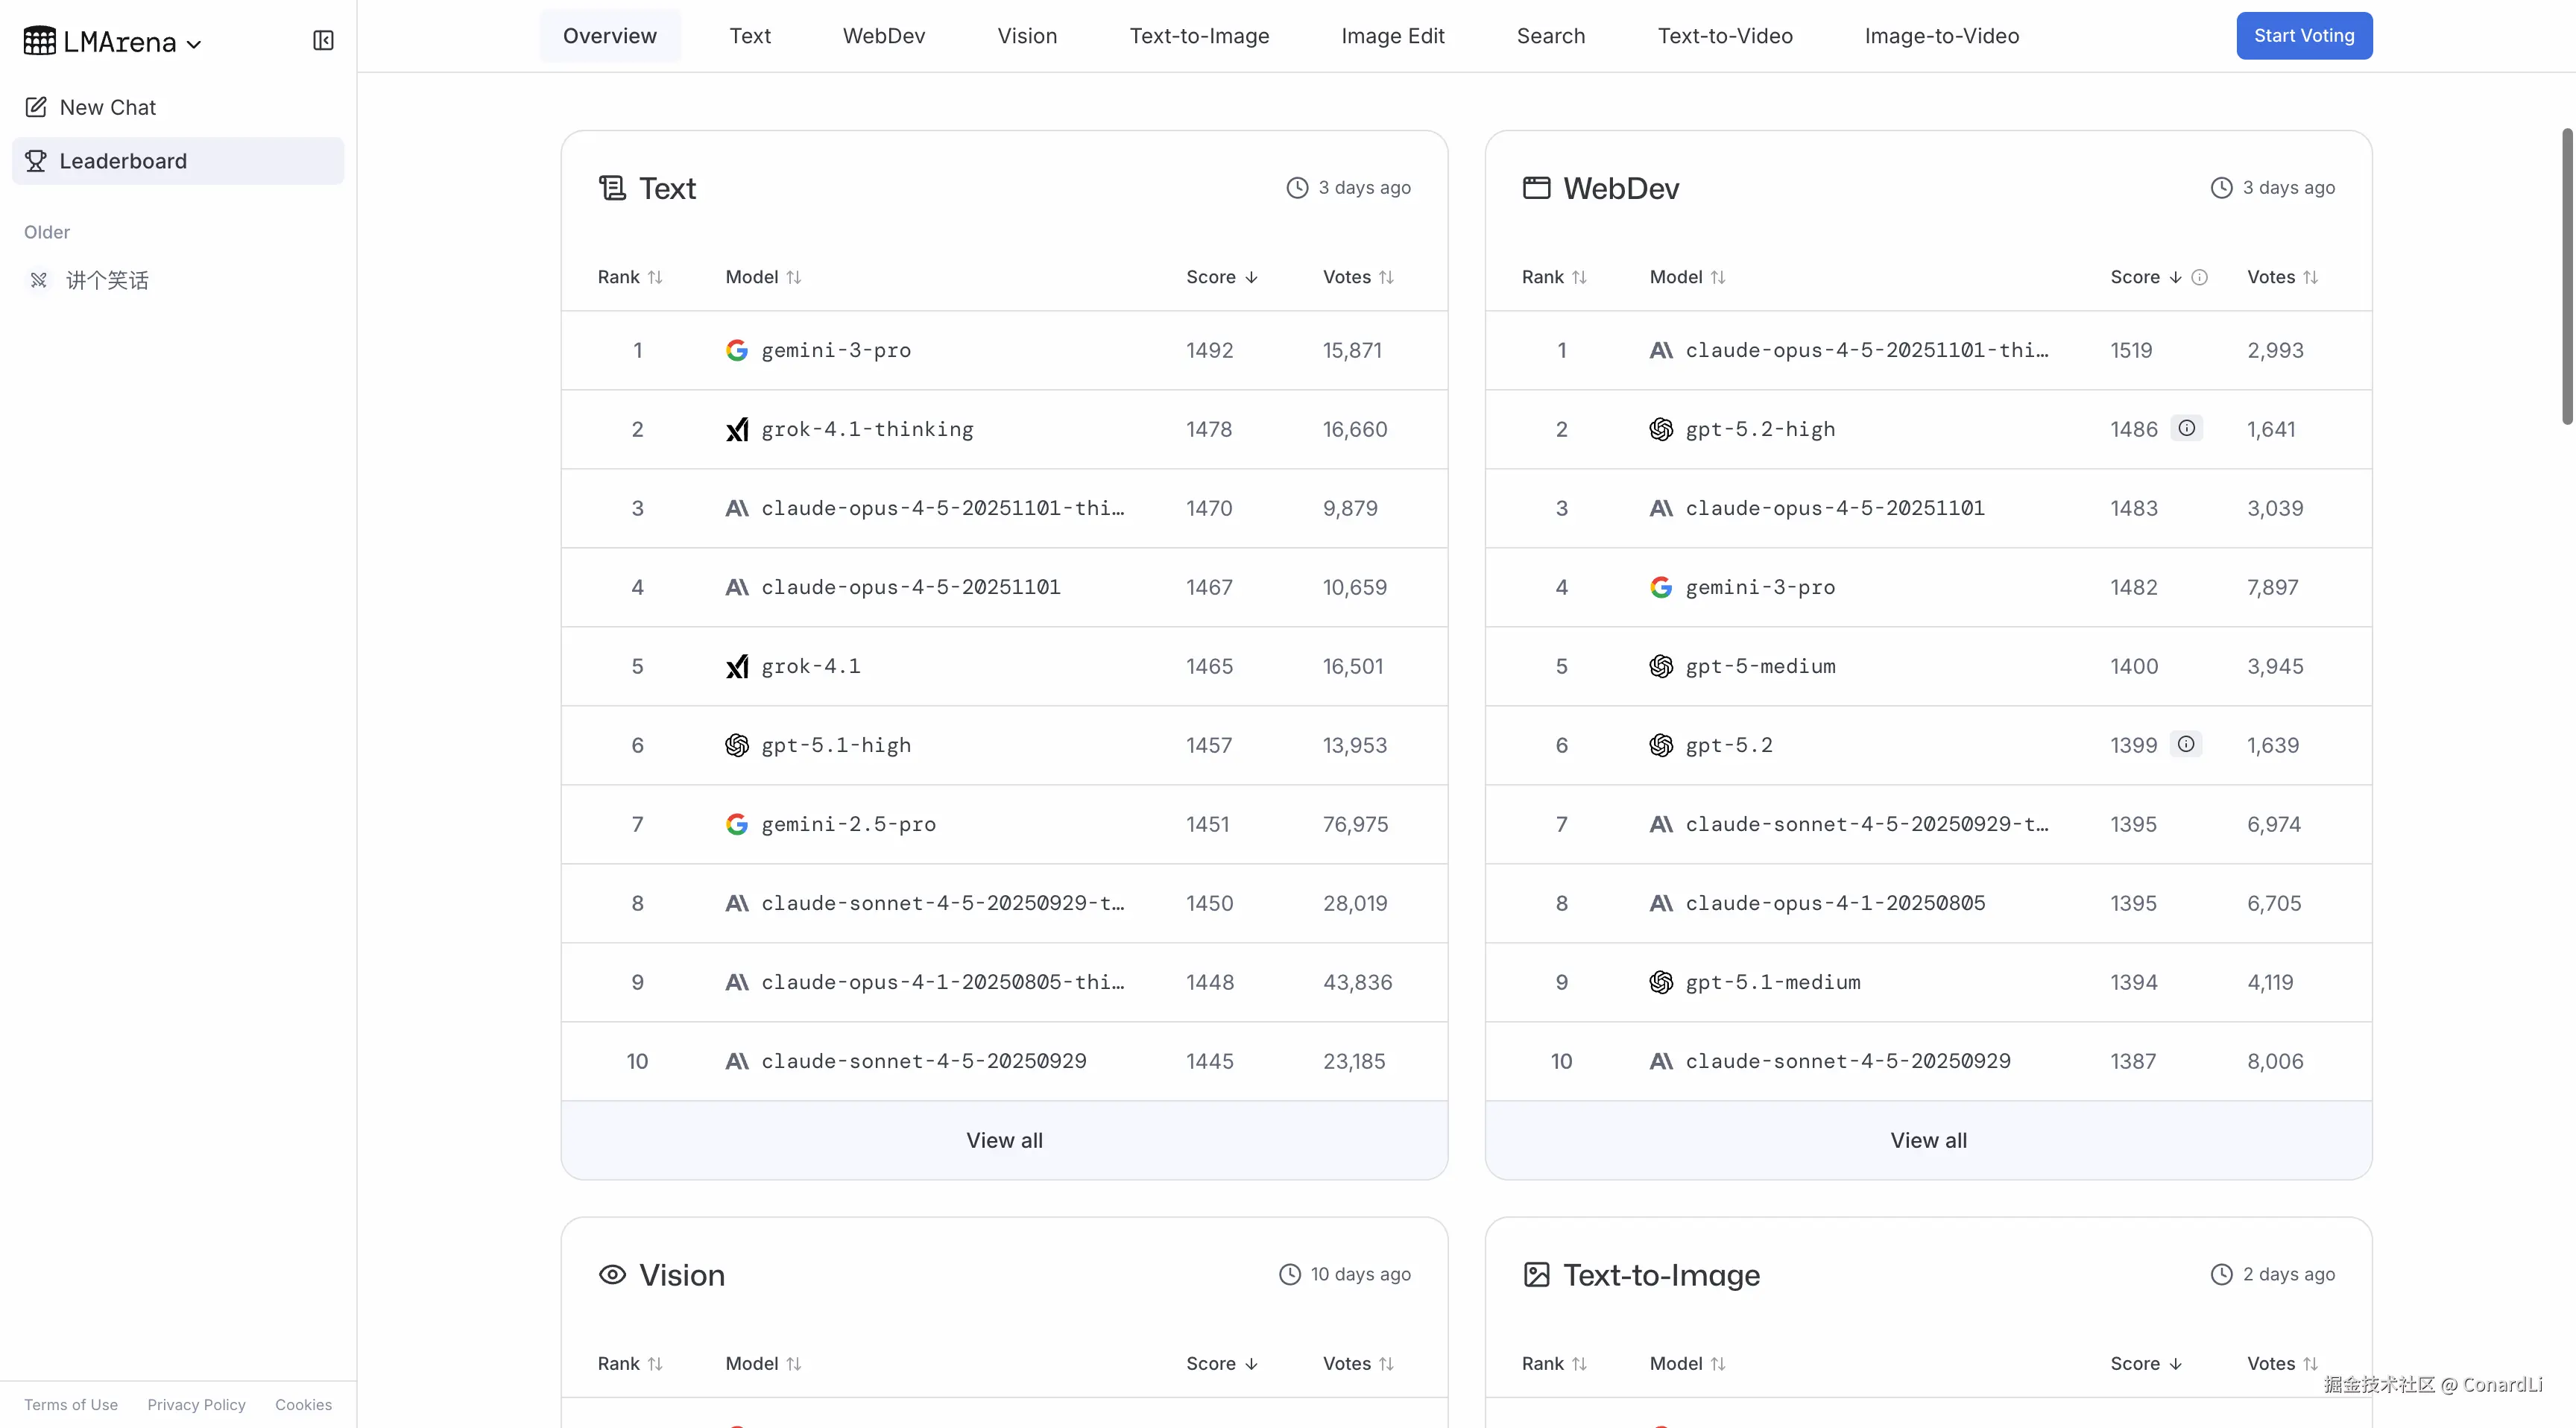This screenshot has width=2576, height=1428.
Task: Click the Anthropic icon beside claude-opus-4-5-20251101
Action: [737, 587]
